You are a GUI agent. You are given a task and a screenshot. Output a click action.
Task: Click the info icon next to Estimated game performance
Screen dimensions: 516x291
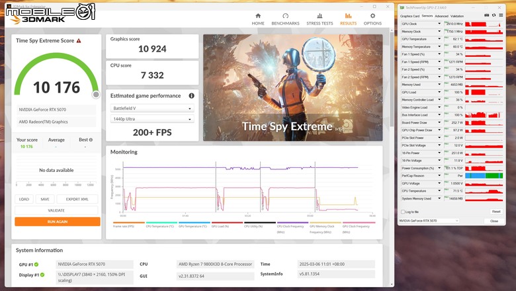pos(192,96)
